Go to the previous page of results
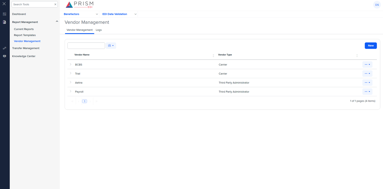Screen dimensions: 383x189 (79, 101)
